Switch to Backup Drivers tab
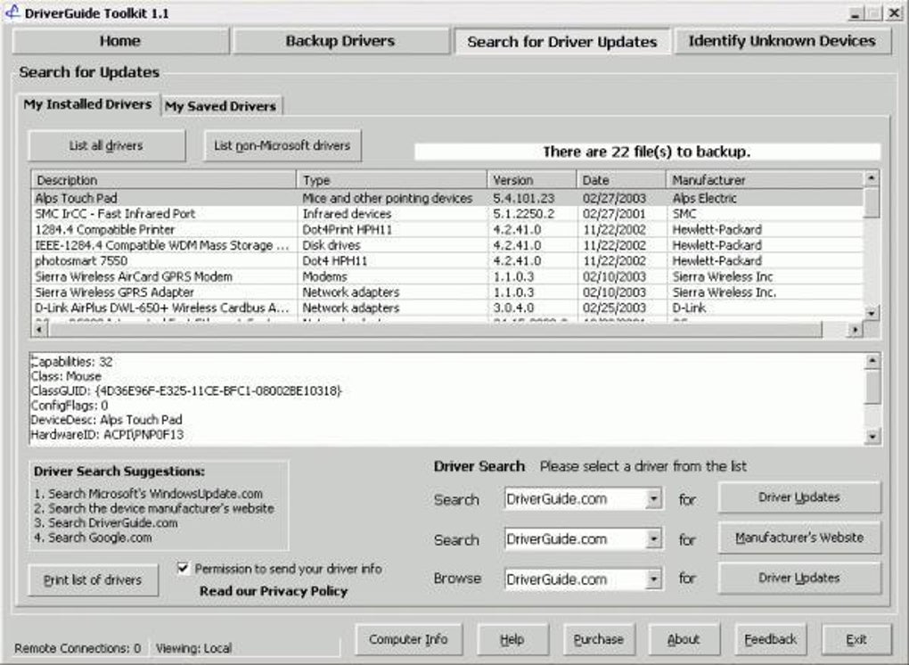The width and height of the screenshot is (909, 665). (x=340, y=41)
